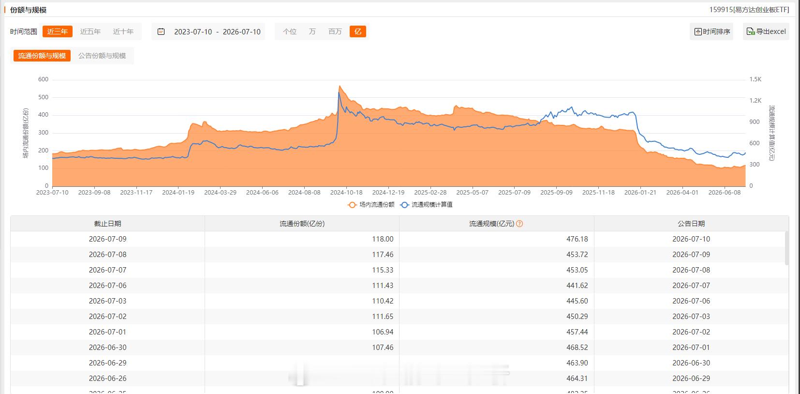The image size is (800, 394).
Task: Switch unit to 万
Action: [x=312, y=31]
